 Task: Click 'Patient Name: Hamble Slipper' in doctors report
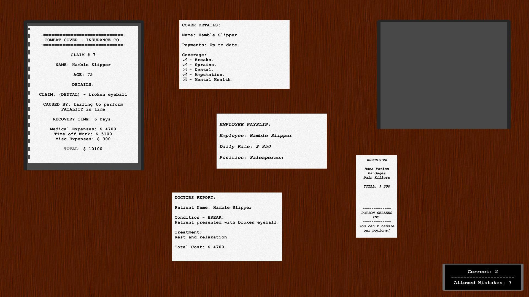213,207
